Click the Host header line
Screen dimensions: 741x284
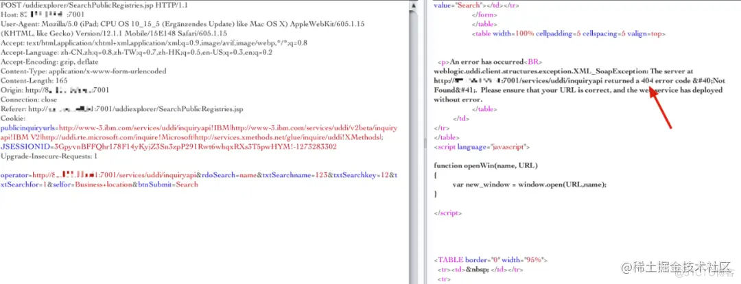click(x=43, y=14)
